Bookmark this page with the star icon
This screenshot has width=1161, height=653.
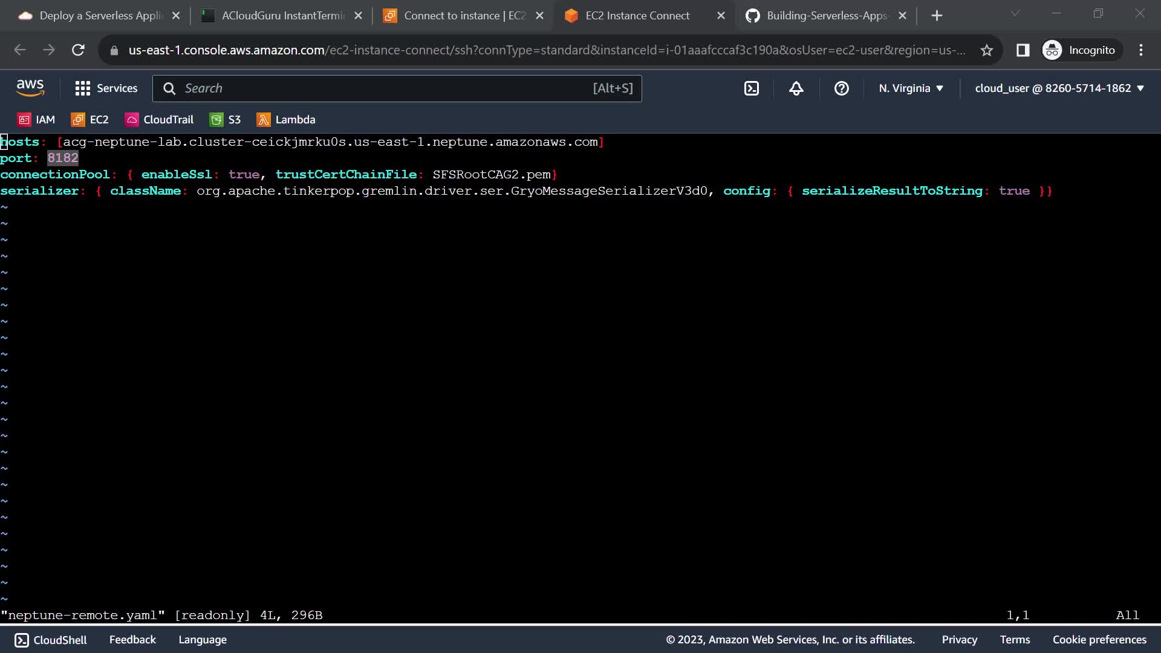987,50
